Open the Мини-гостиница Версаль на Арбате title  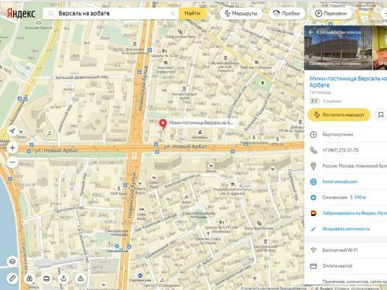click(x=348, y=81)
